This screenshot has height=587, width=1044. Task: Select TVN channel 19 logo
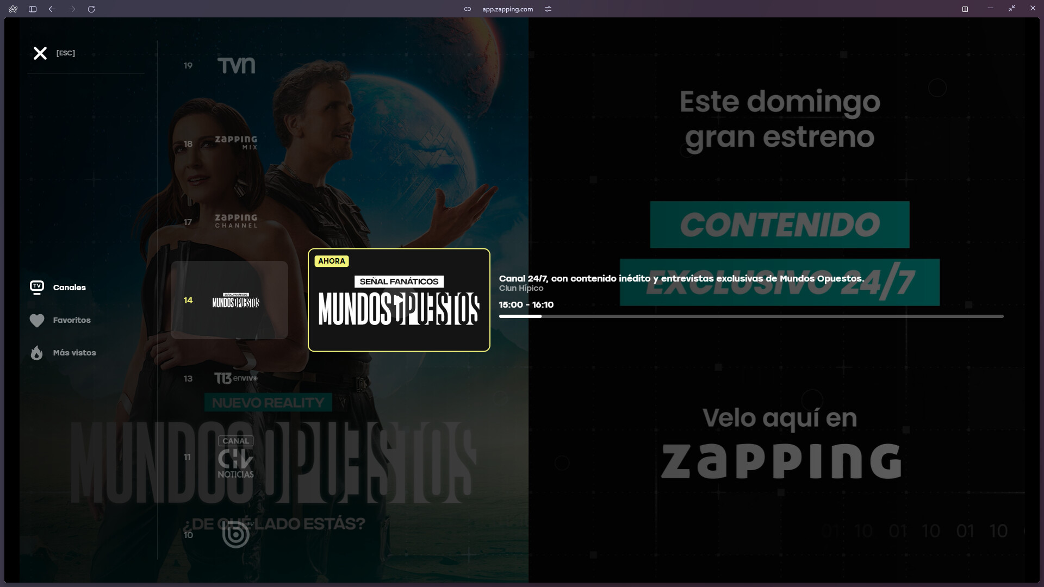pos(236,66)
